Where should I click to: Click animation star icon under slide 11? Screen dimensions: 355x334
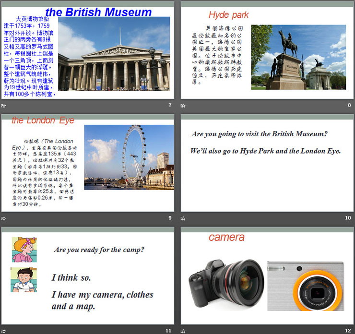pos(3,331)
